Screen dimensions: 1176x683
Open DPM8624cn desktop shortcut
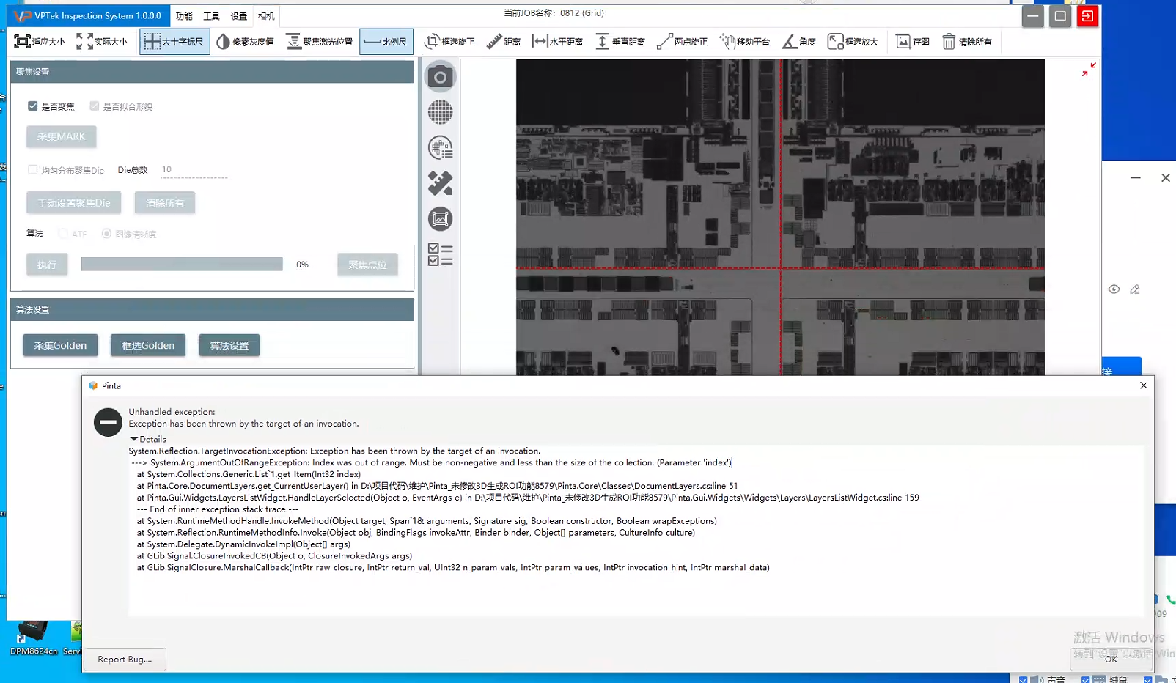[33, 638]
